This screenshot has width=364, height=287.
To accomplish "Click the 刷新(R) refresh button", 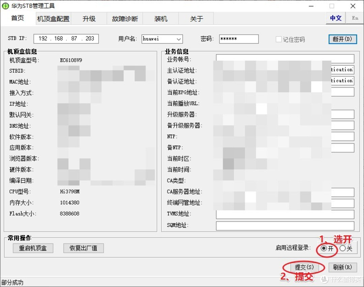I will click(x=342, y=267).
